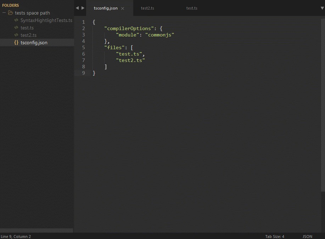This screenshot has height=239, width=325.
Task: Click the code icon beside SyntaxHightlightTests.ts
Action: (16, 20)
